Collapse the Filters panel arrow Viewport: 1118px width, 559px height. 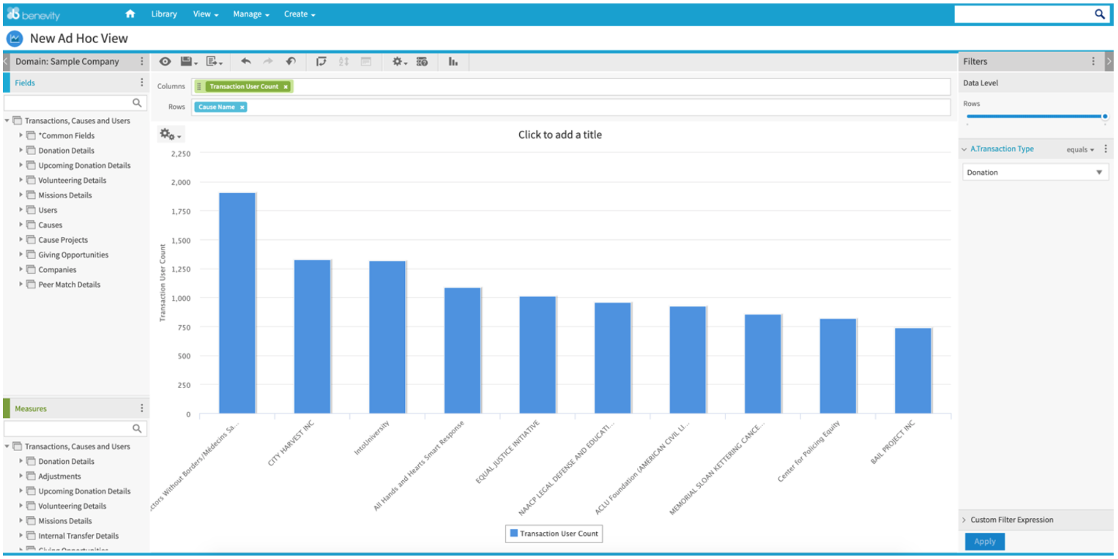click(1109, 61)
